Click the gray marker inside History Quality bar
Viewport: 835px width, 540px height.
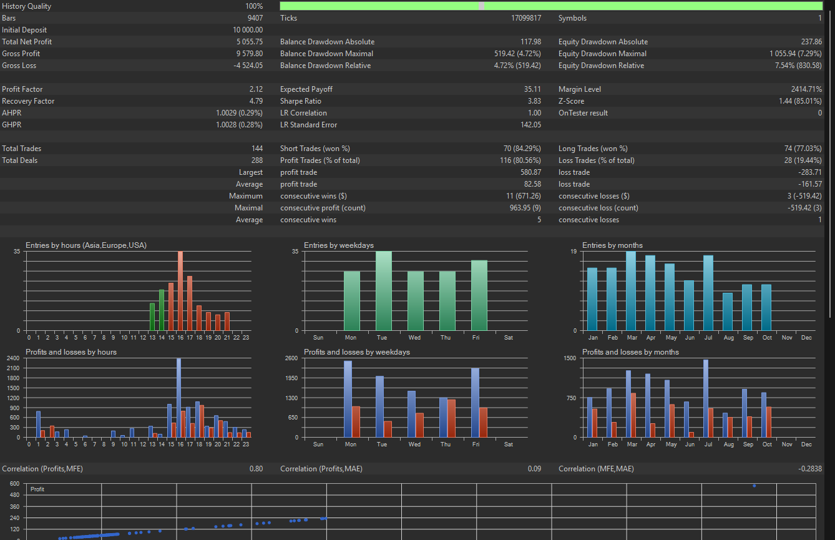(x=481, y=6)
